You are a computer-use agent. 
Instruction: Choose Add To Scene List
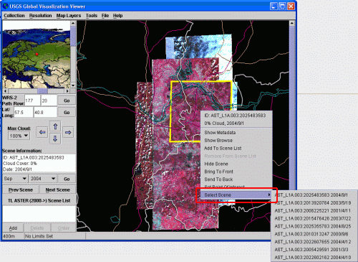click(x=236, y=149)
